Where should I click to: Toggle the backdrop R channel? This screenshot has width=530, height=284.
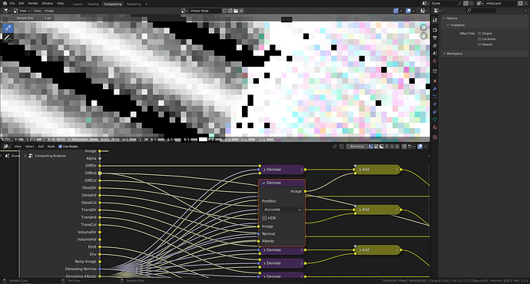click(386, 147)
